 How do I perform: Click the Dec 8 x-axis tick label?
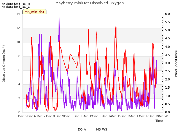pyautogui.click(x=51, y=116)
